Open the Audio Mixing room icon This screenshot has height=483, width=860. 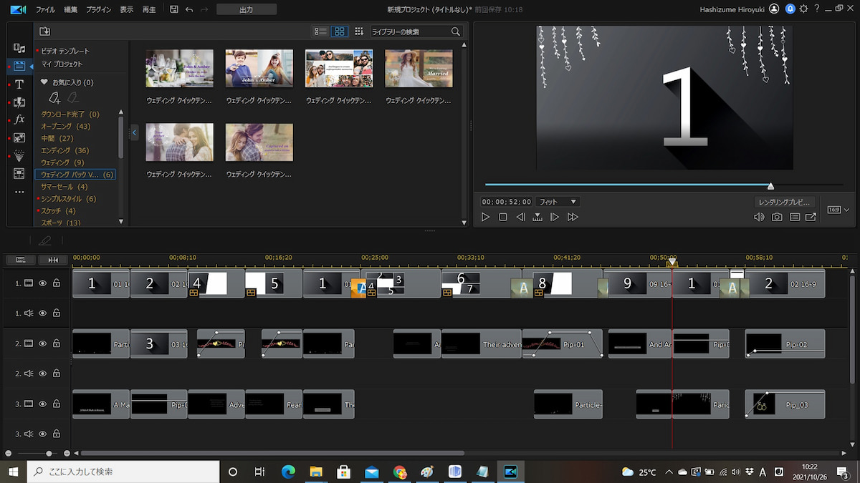pyautogui.click(x=19, y=173)
